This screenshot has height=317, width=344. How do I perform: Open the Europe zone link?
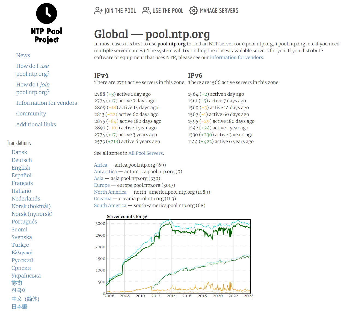[x=102, y=185]
